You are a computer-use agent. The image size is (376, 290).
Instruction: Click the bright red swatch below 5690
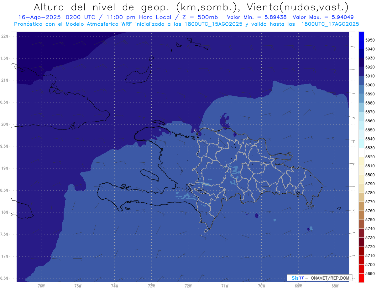tap(361, 278)
